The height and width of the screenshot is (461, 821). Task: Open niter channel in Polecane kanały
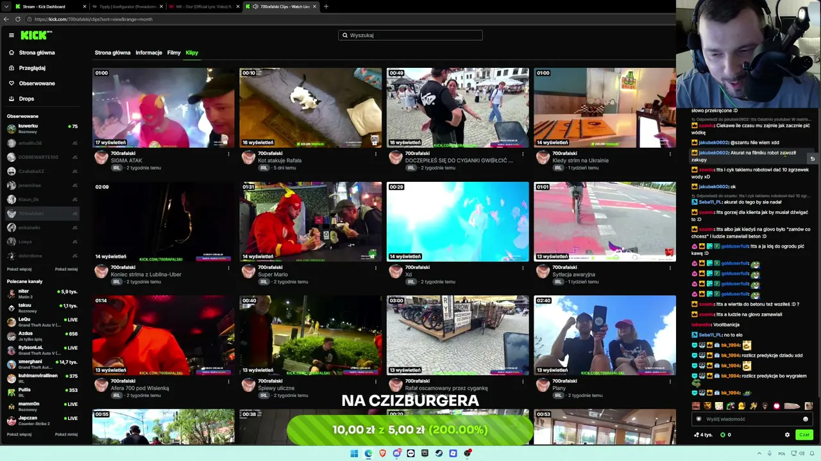[42, 294]
